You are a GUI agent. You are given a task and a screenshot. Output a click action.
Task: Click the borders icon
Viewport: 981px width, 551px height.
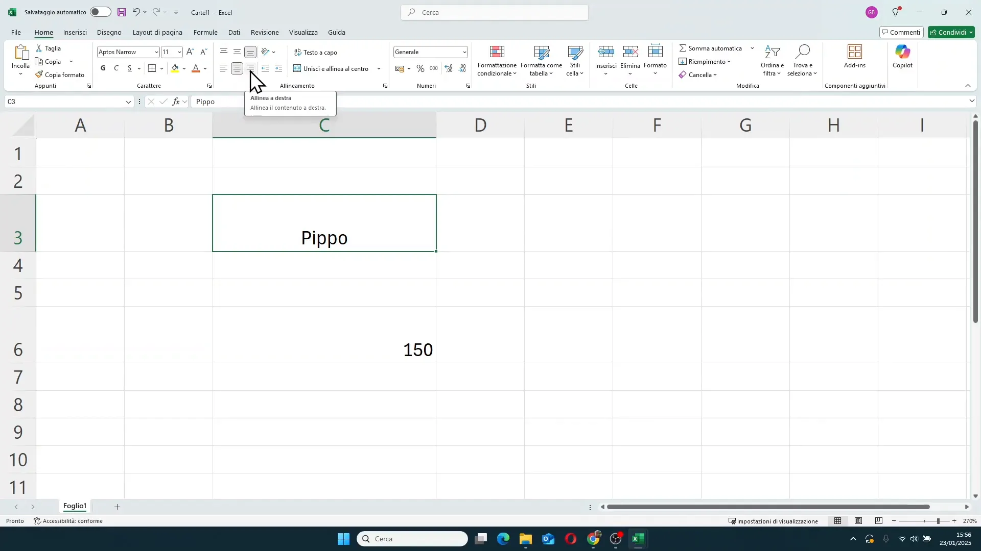(152, 68)
